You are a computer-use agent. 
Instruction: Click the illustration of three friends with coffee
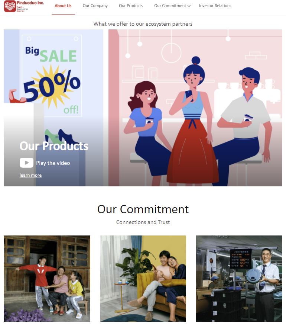(195, 108)
